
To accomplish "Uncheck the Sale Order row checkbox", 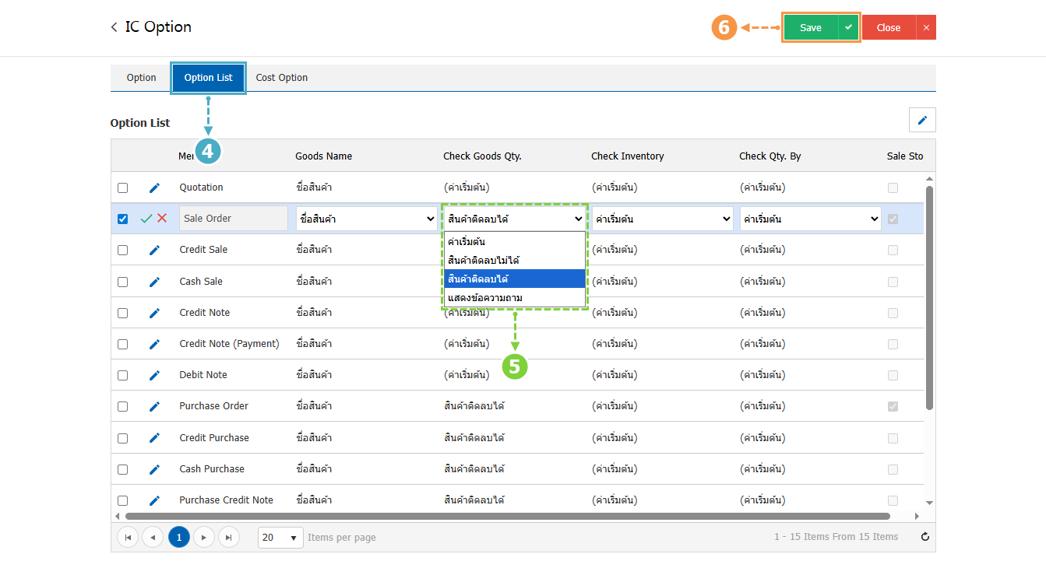I will tap(122, 219).
